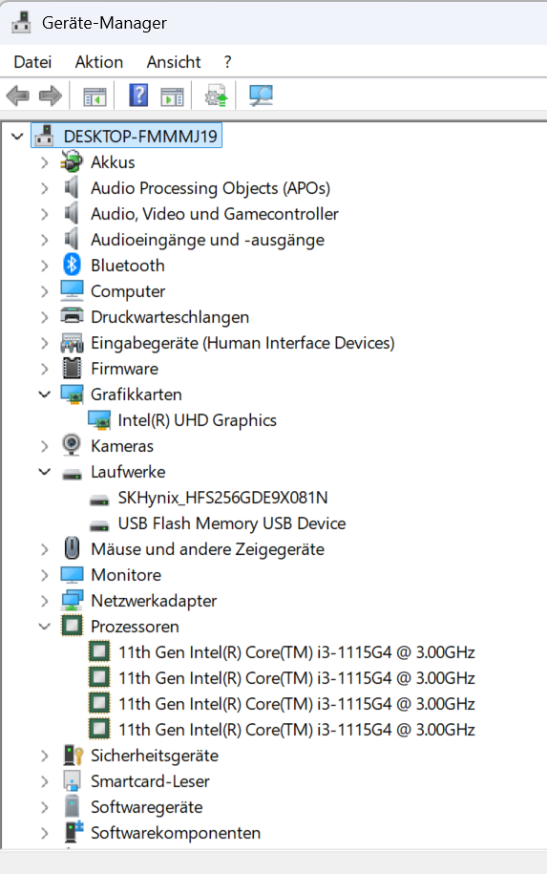The image size is (547, 874).
Task: Select the DESKTOP-FMMMJ19 computer name
Action: pos(140,136)
